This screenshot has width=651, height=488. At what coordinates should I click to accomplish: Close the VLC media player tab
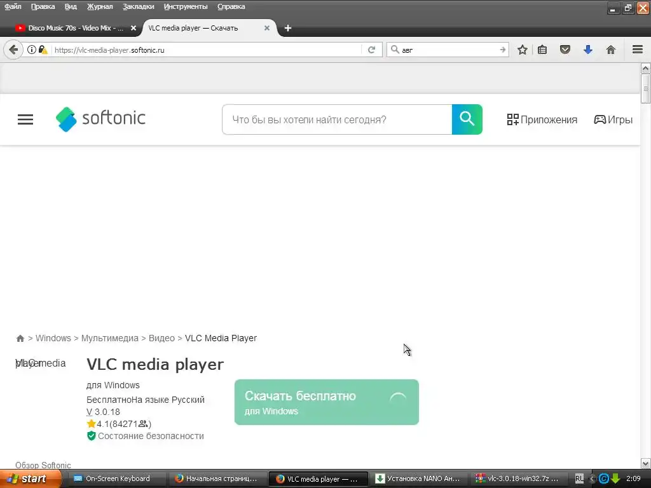pyautogui.click(x=267, y=28)
